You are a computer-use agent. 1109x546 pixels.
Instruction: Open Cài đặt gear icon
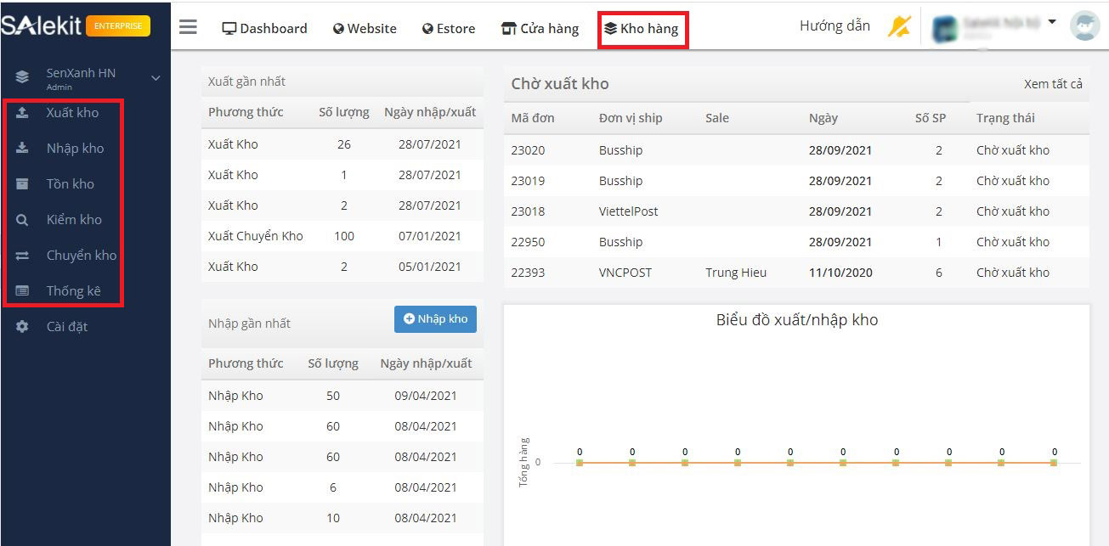(22, 327)
